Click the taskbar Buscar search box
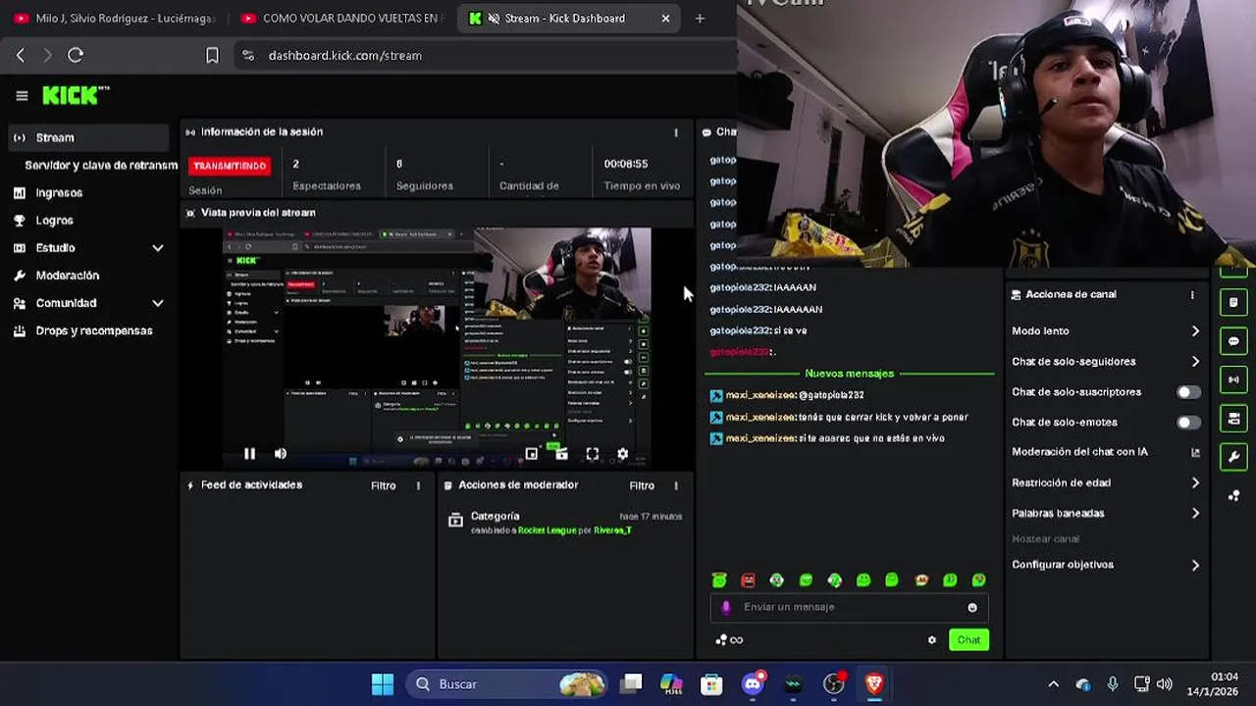 (x=506, y=683)
